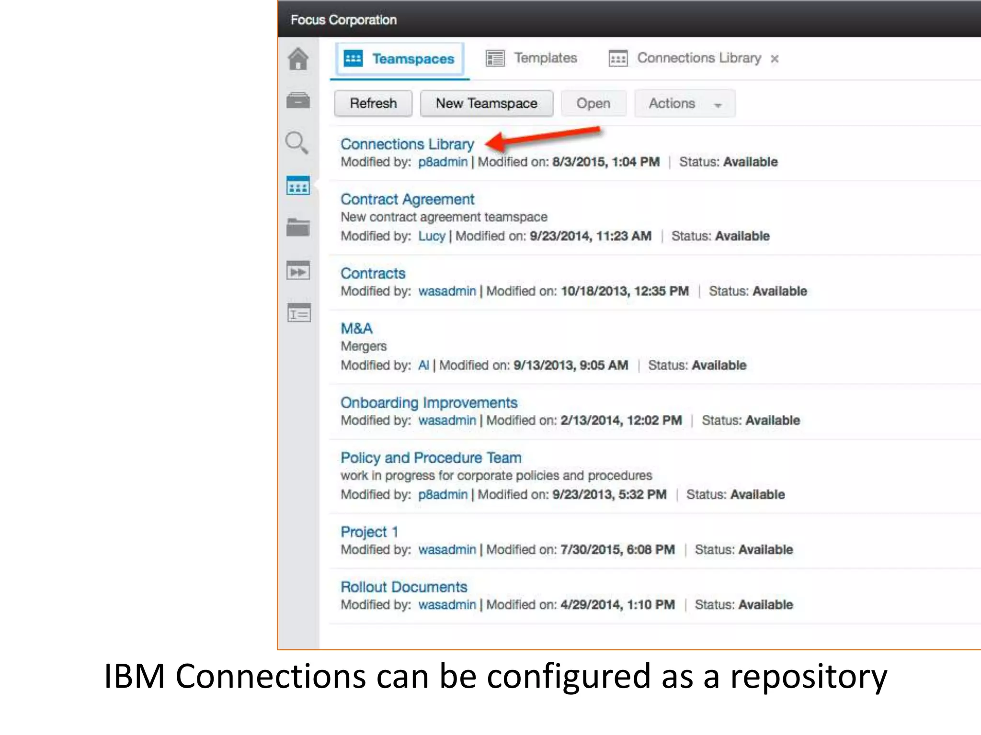The height and width of the screenshot is (735, 981).
Task: Click date 9/13/2013, 9:05 AM
Action: (x=570, y=365)
